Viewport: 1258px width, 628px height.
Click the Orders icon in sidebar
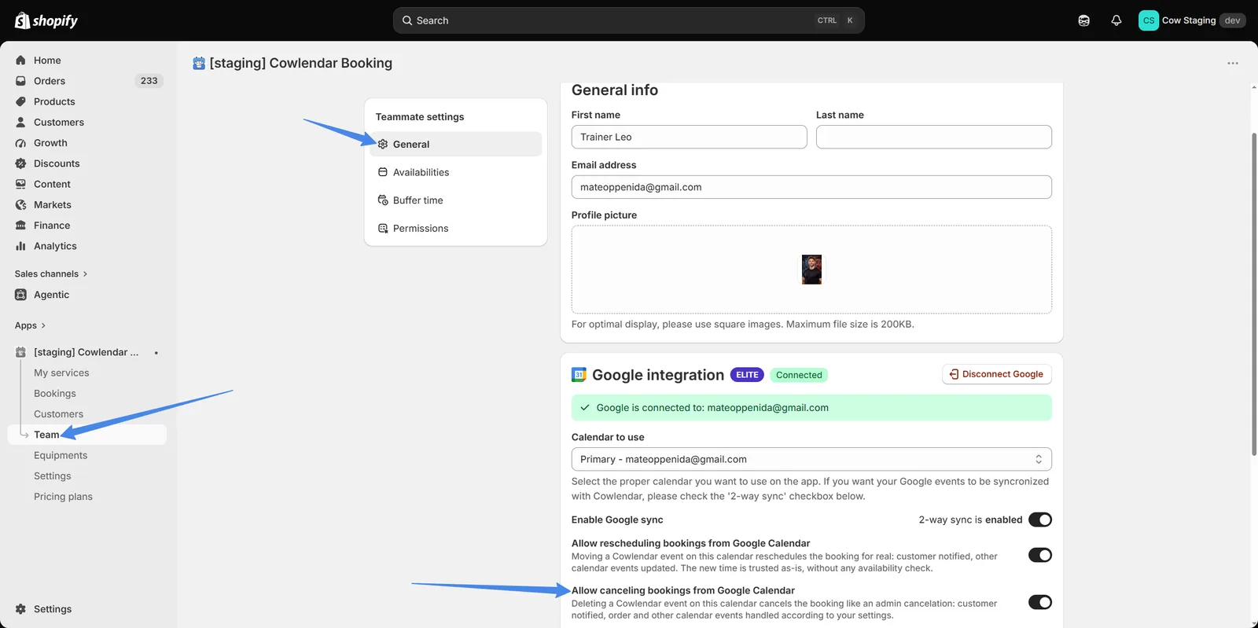click(21, 81)
